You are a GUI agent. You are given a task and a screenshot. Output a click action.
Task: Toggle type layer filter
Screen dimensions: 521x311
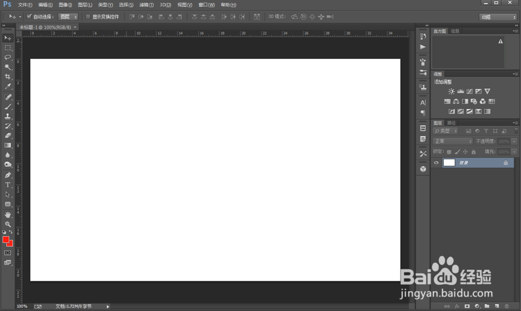tap(486, 131)
